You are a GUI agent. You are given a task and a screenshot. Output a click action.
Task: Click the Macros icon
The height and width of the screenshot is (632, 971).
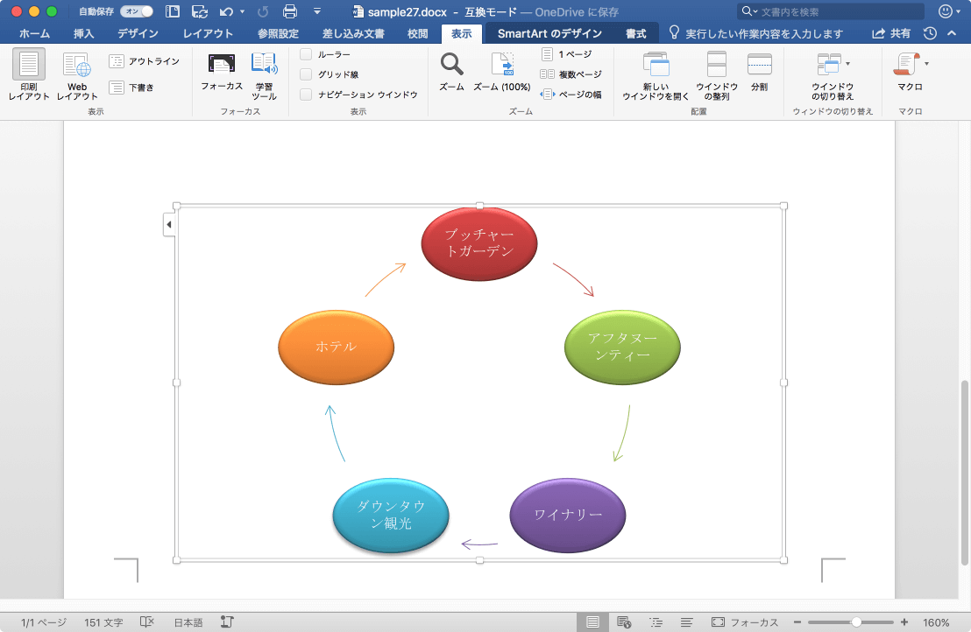point(907,64)
